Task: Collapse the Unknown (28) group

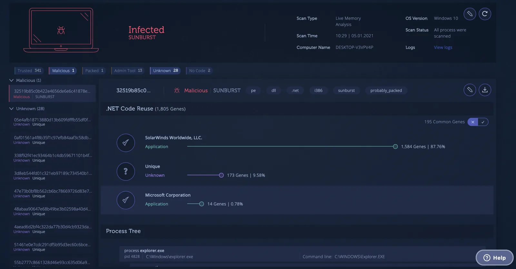Action: pyautogui.click(x=11, y=109)
